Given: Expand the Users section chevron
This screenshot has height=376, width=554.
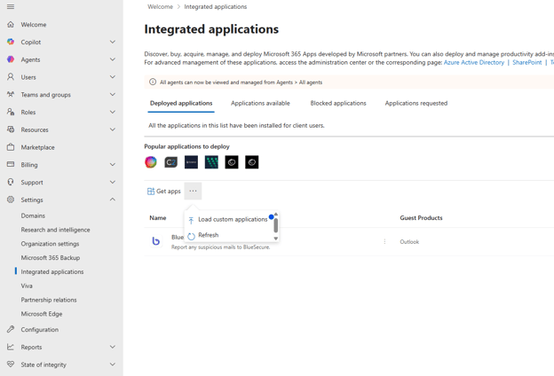Looking at the screenshot, I should click(113, 76).
